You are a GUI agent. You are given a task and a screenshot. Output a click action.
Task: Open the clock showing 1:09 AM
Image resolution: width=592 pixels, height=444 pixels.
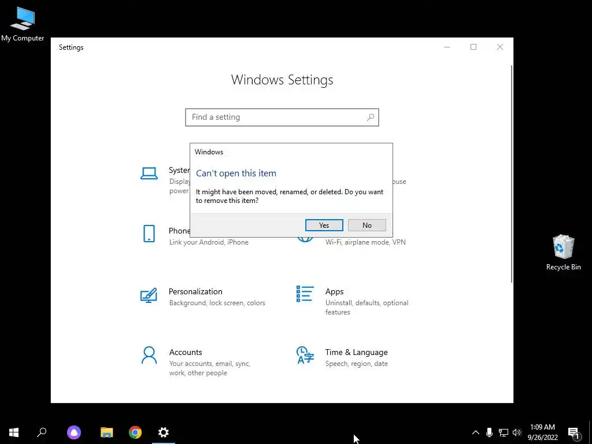[542, 432]
